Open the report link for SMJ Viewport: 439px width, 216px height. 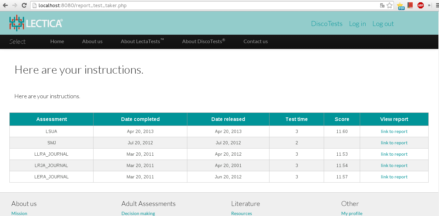tap(394, 143)
